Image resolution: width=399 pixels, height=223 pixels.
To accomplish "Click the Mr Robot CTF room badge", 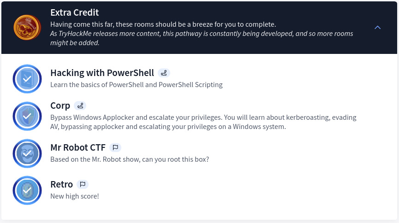I will pos(27,153).
